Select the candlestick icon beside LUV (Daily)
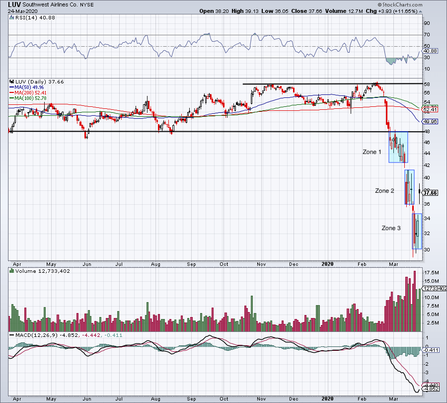447x403 pixels. [11, 82]
